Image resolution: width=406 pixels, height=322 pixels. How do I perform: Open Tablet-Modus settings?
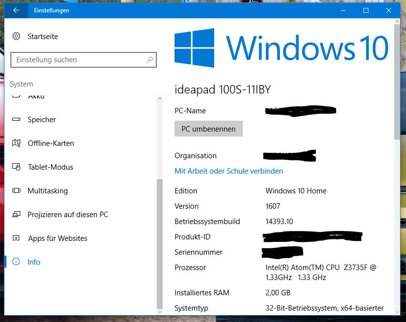tap(50, 167)
